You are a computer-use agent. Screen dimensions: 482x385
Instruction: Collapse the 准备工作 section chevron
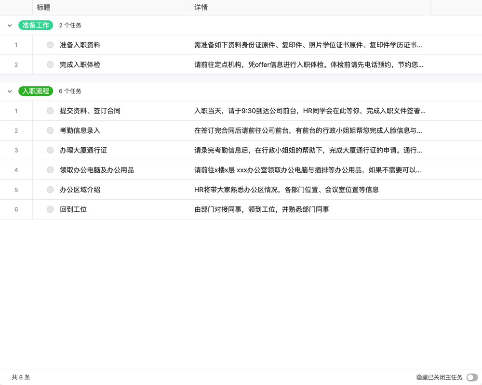coord(9,25)
